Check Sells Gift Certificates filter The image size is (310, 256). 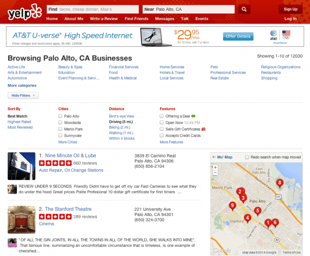(162, 129)
